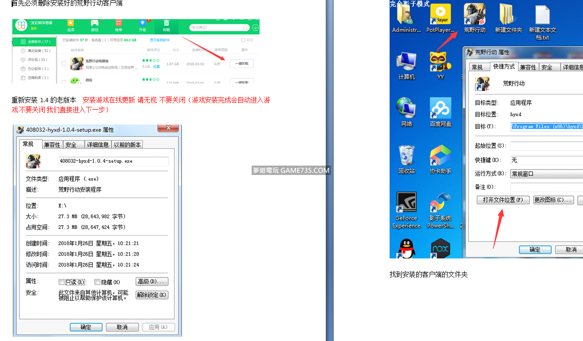Click the 刷新 refresh icon in 360软件管家
This screenshot has width=583, height=341.
(x=243, y=40)
